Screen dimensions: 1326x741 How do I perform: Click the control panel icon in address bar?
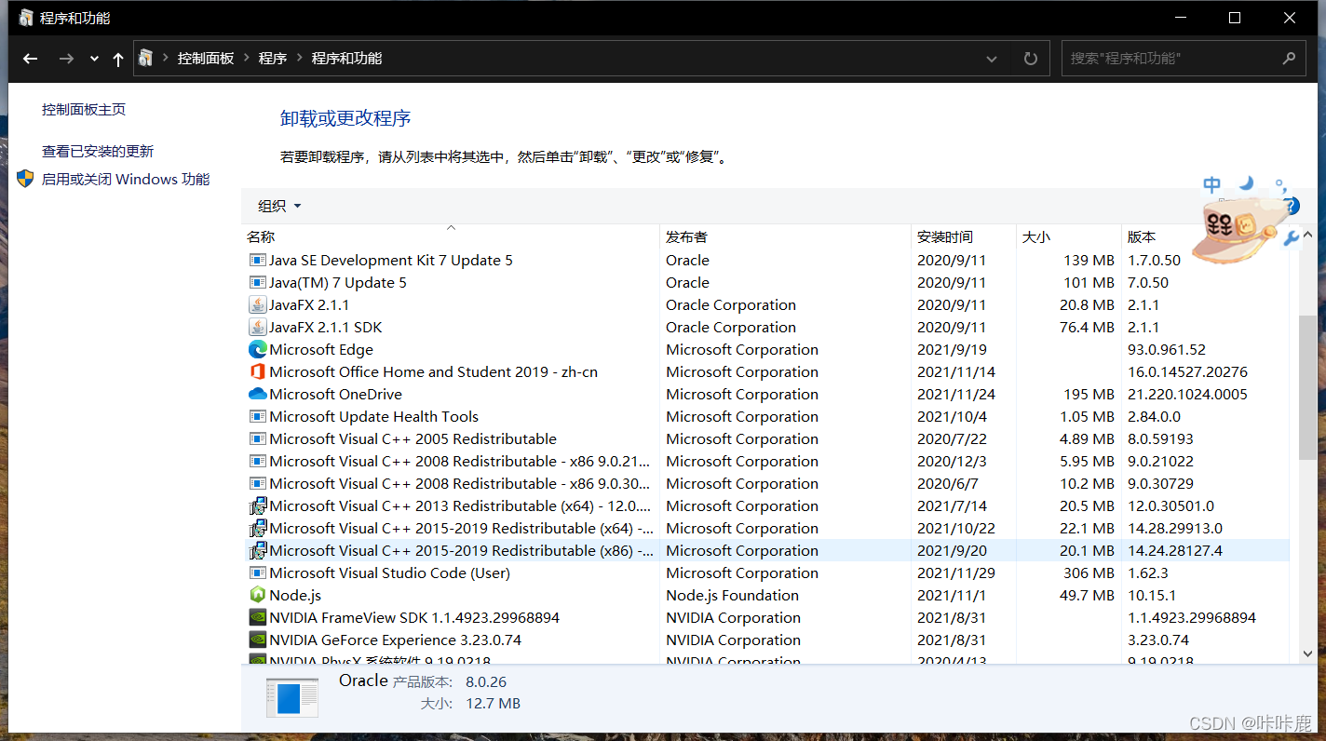click(146, 58)
